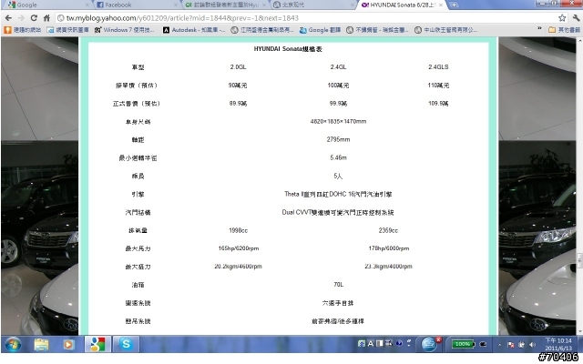
Task: Click the round blue printer-like tray gadget
Action: (429, 344)
